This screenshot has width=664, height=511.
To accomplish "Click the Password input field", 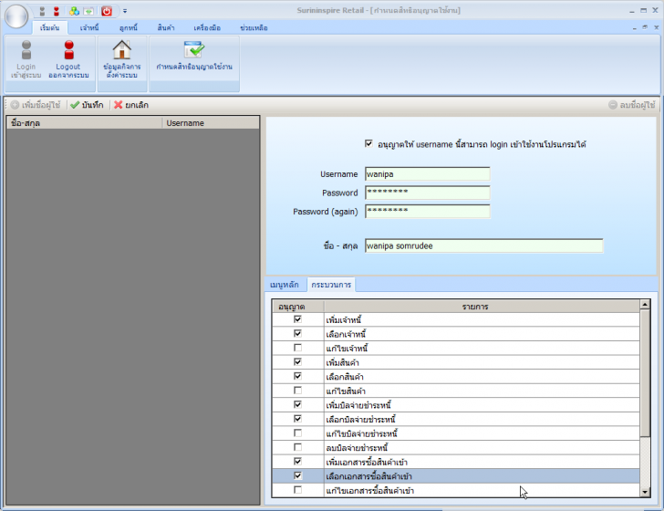I will pos(427,193).
